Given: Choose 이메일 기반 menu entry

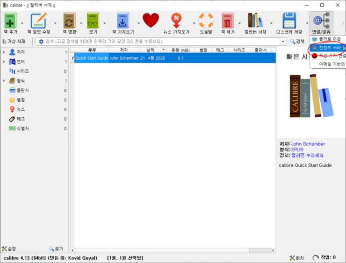Looking at the screenshot, I should pyautogui.click(x=328, y=64).
